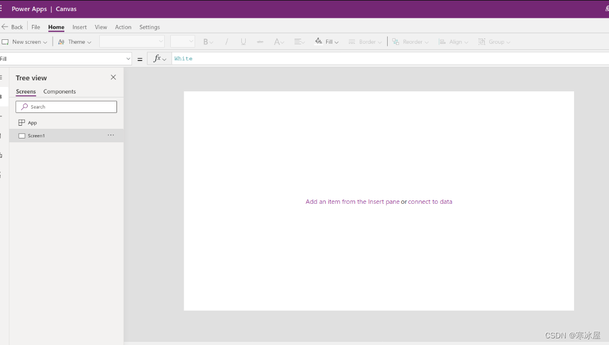Open the font family dropdown
This screenshot has width=609, height=345.
132,42
